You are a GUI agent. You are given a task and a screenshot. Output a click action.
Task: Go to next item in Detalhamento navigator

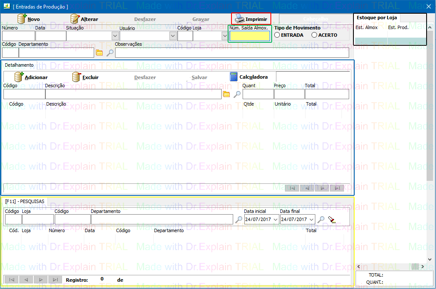[x=322, y=188]
